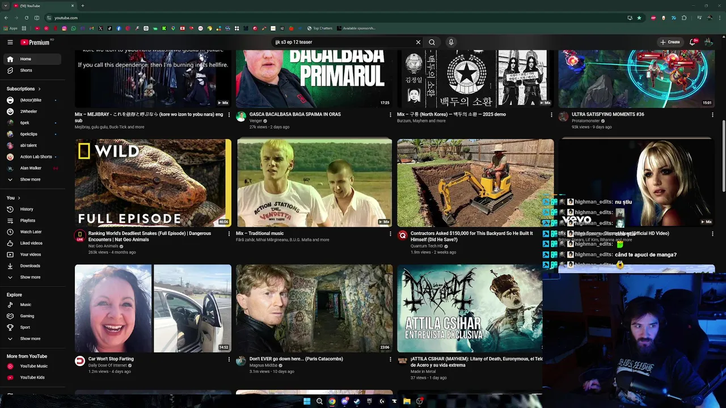Viewport: 726px width, 408px height.
Task: Open Music under Explore
Action: [33, 305]
